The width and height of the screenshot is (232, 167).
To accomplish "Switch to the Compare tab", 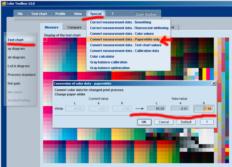I will (x=74, y=27).
